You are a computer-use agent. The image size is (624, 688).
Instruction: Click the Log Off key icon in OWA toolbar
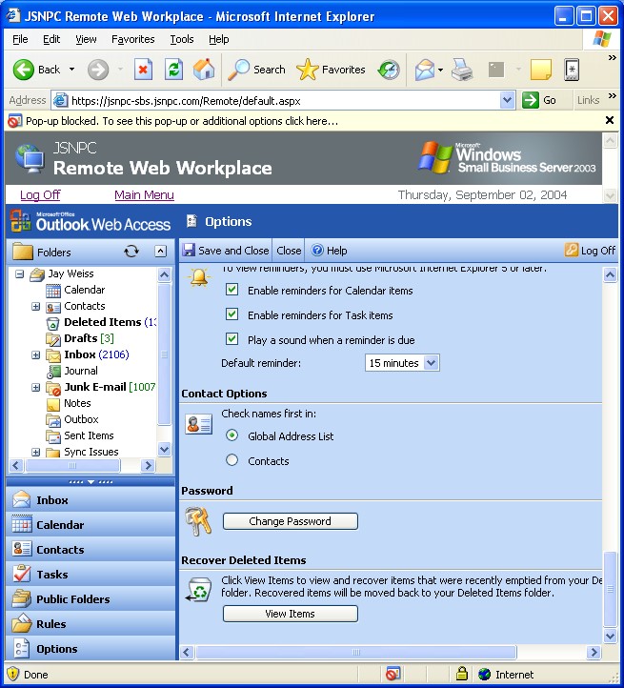(x=572, y=250)
